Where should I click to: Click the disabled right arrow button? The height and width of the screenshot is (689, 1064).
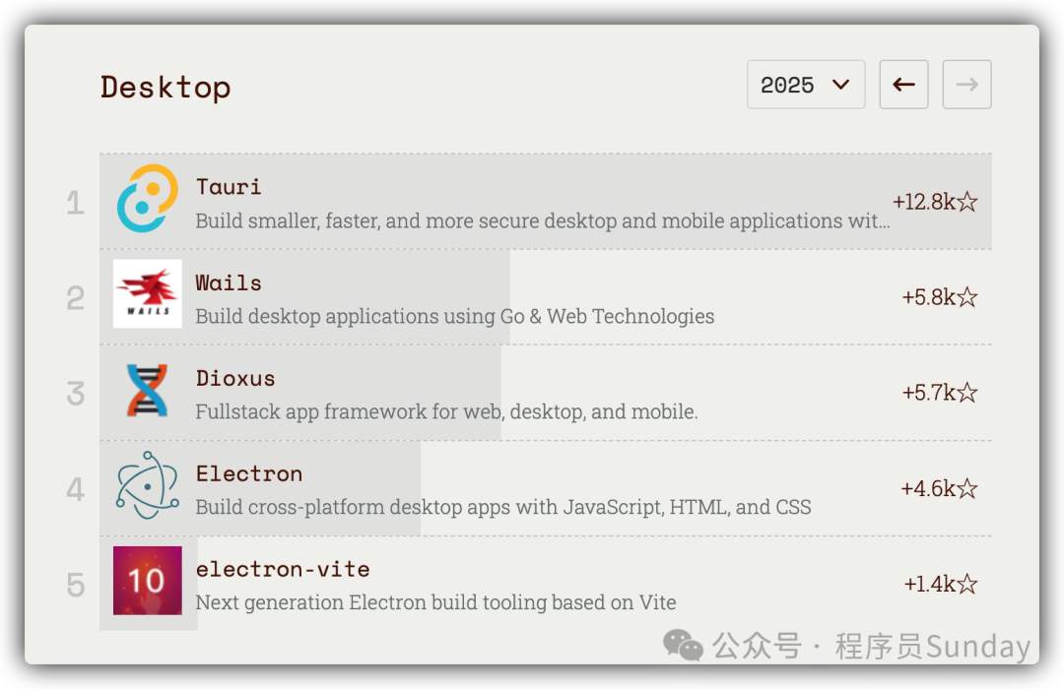966,85
